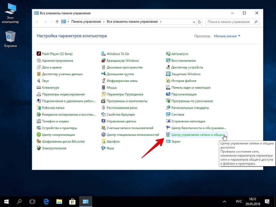Open the Звук speaker icon
Image resolution: width=276 pixels, height=207 pixels.
(39, 81)
